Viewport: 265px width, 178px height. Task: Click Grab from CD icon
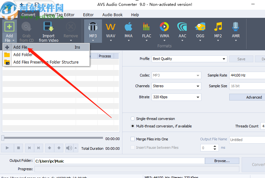pyautogui.click(x=26, y=27)
